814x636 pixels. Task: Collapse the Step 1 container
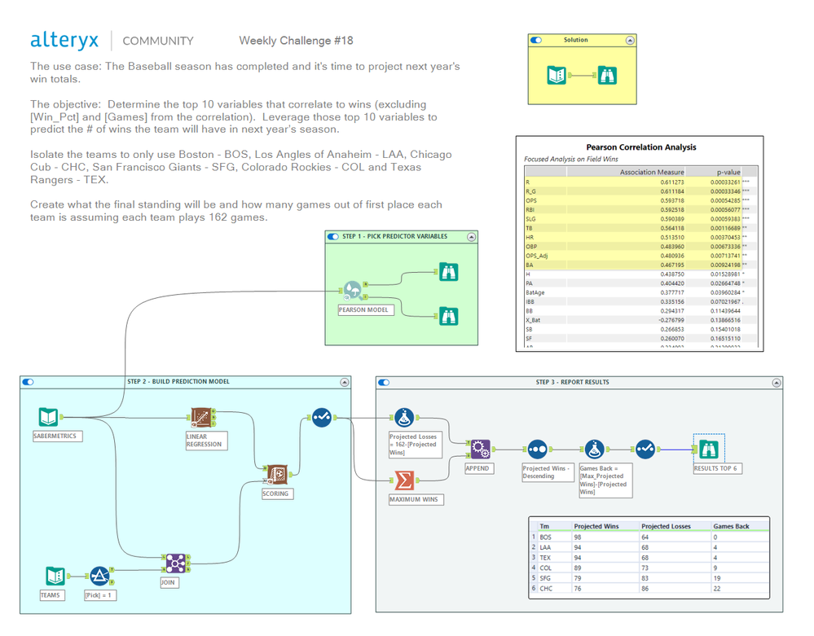[472, 237]
